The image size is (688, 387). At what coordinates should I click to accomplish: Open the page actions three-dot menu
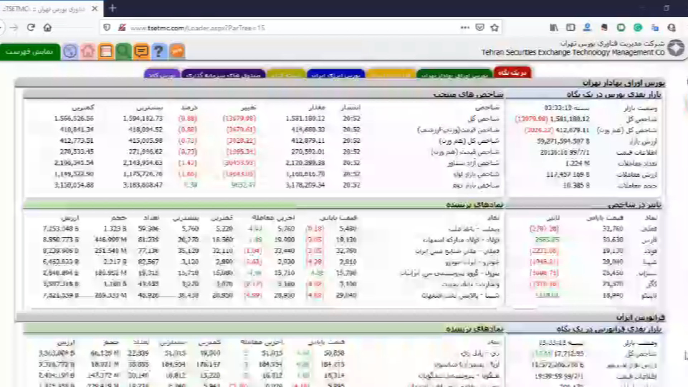click(465, 28)
